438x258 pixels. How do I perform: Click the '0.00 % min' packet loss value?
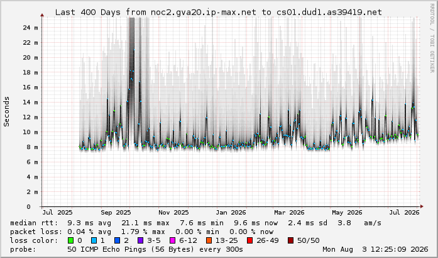coord(197,232)
